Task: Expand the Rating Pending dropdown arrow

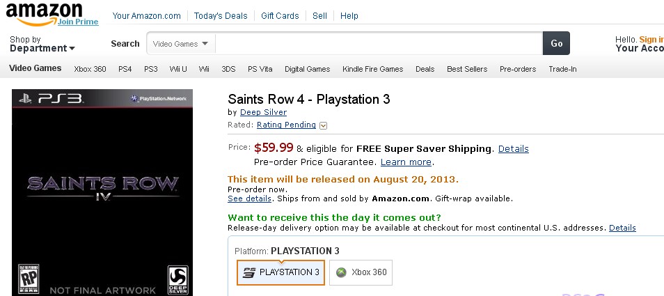Action: 324,125
